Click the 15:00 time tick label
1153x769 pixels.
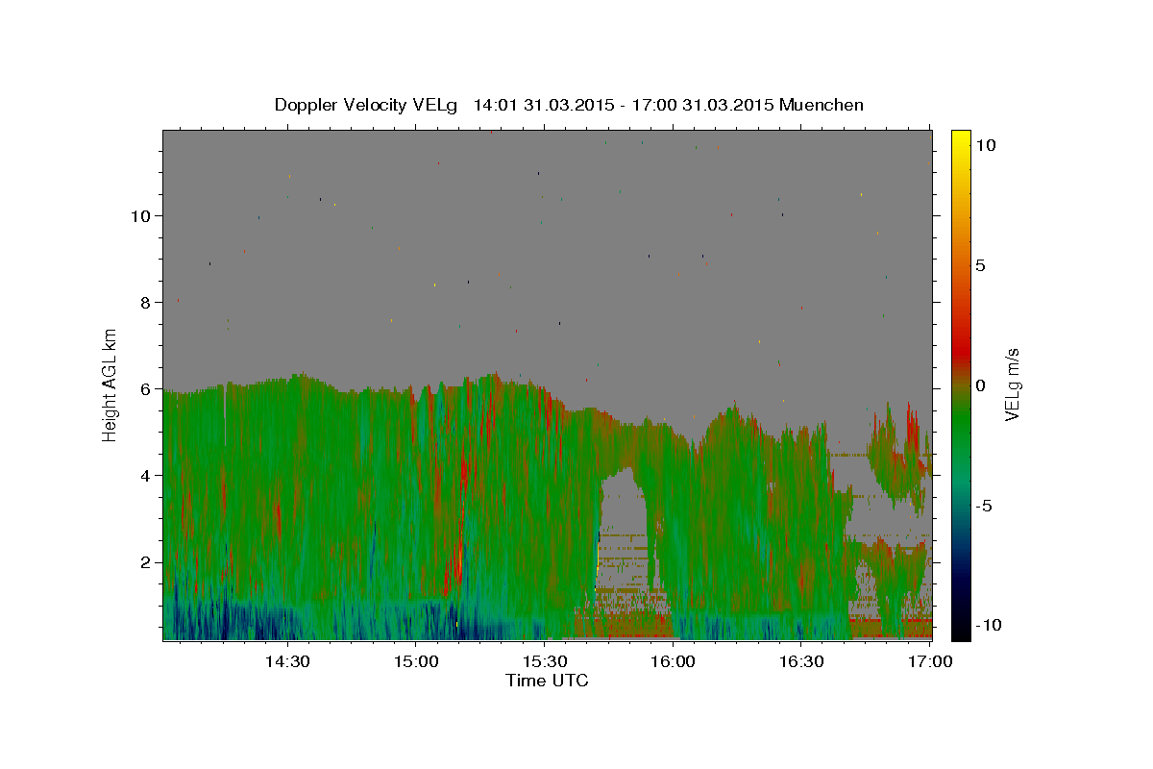point(415,661)
